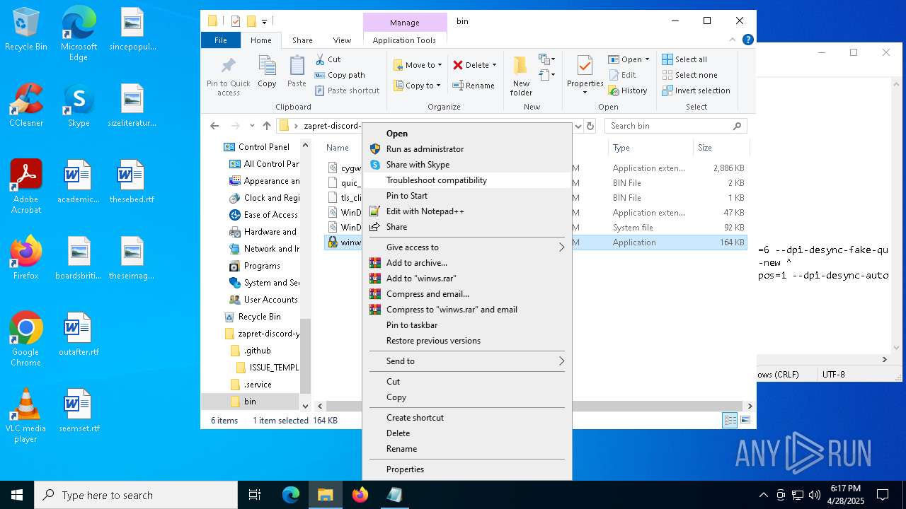Click Paste shortcut in the ribbon
This screenshot has height=509, width=906.
click(347, 90)
